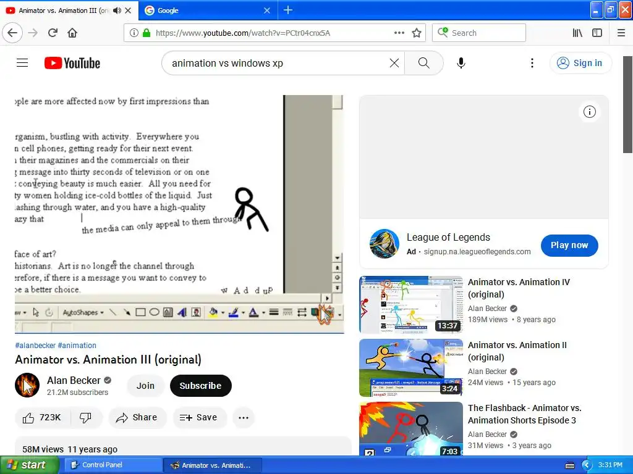Click the 21.2M subscribers text

[77, 392]
